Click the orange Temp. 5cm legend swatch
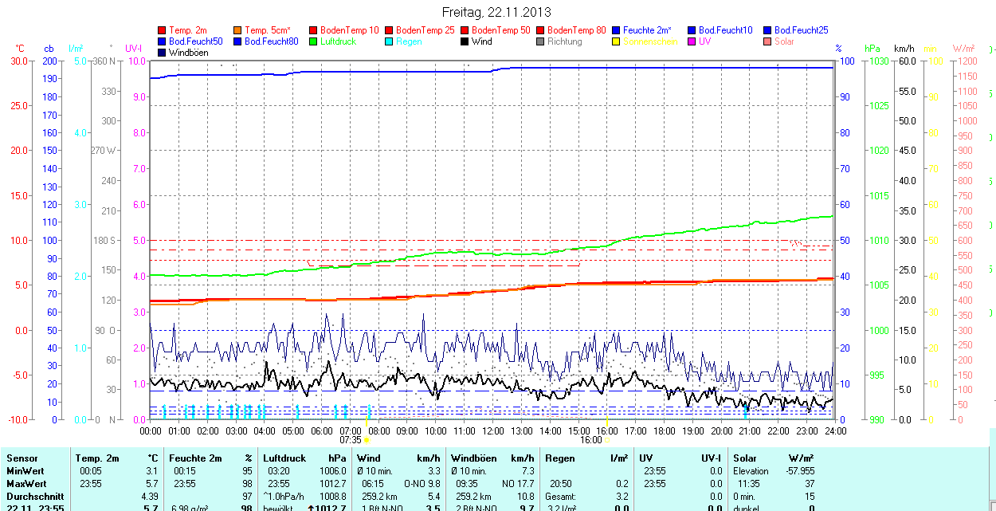This screenshot has width=996, height=511. point(238,30)
